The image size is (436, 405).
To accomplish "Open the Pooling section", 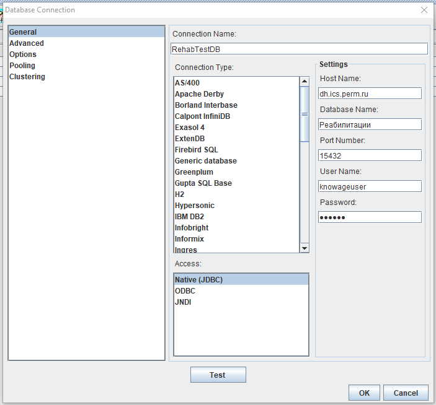I will pyautogui.click(x=86, y=65).
